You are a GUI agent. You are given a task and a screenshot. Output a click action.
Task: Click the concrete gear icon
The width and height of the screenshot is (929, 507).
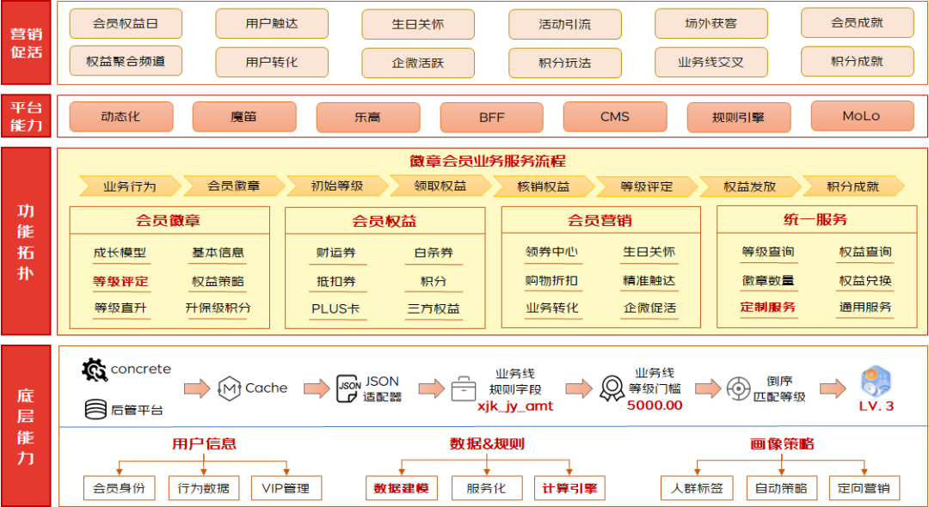[x=95, y=370]
